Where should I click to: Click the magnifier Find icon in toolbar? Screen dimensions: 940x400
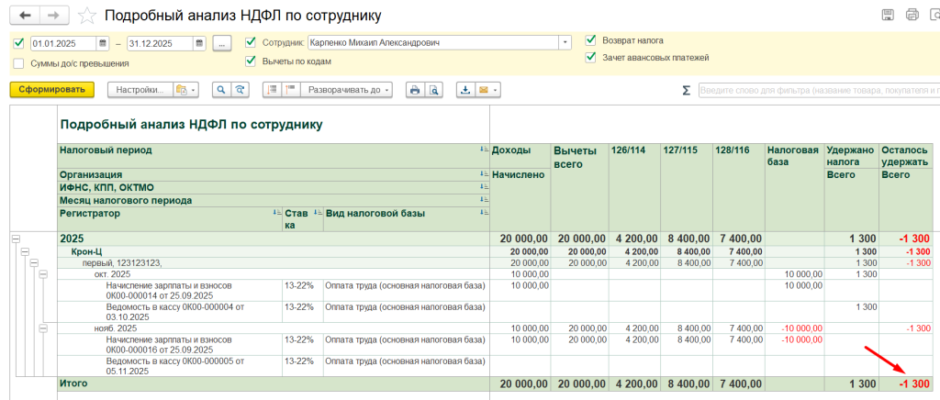221,90
